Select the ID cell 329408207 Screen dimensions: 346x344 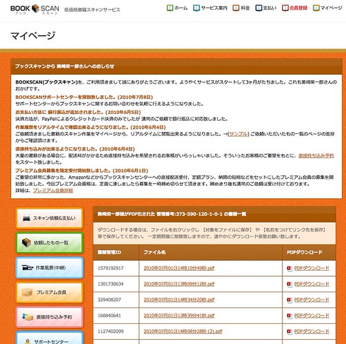(x=116, y=300)
